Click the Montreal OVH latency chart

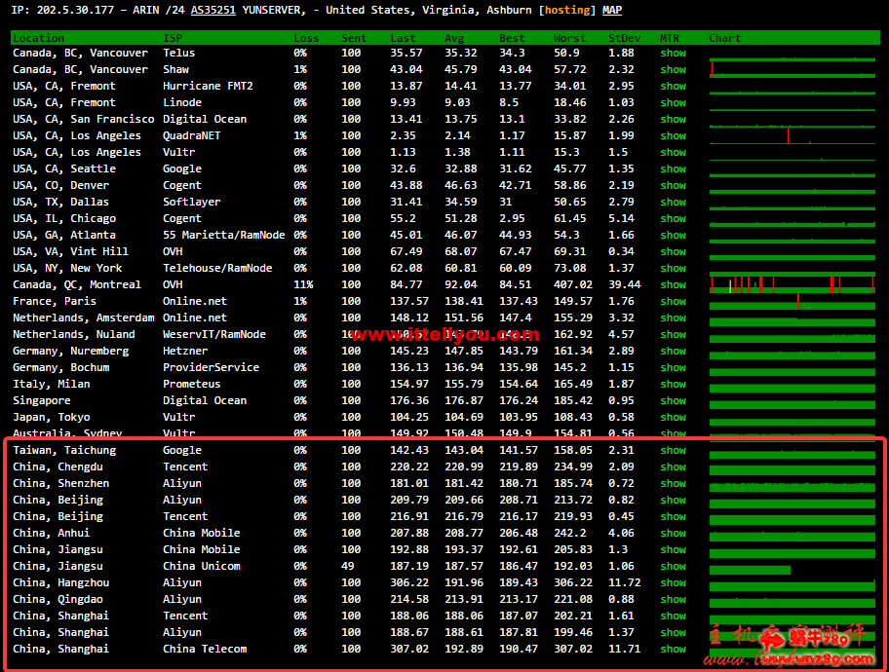792,284
